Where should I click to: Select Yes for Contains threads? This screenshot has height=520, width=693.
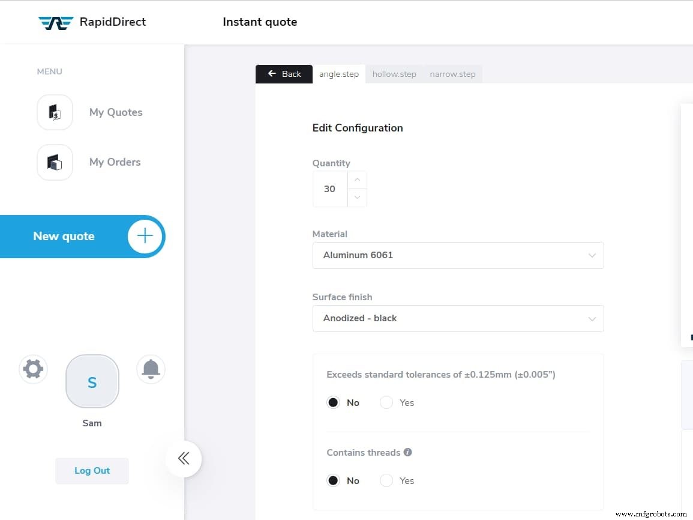coord(386,480)
